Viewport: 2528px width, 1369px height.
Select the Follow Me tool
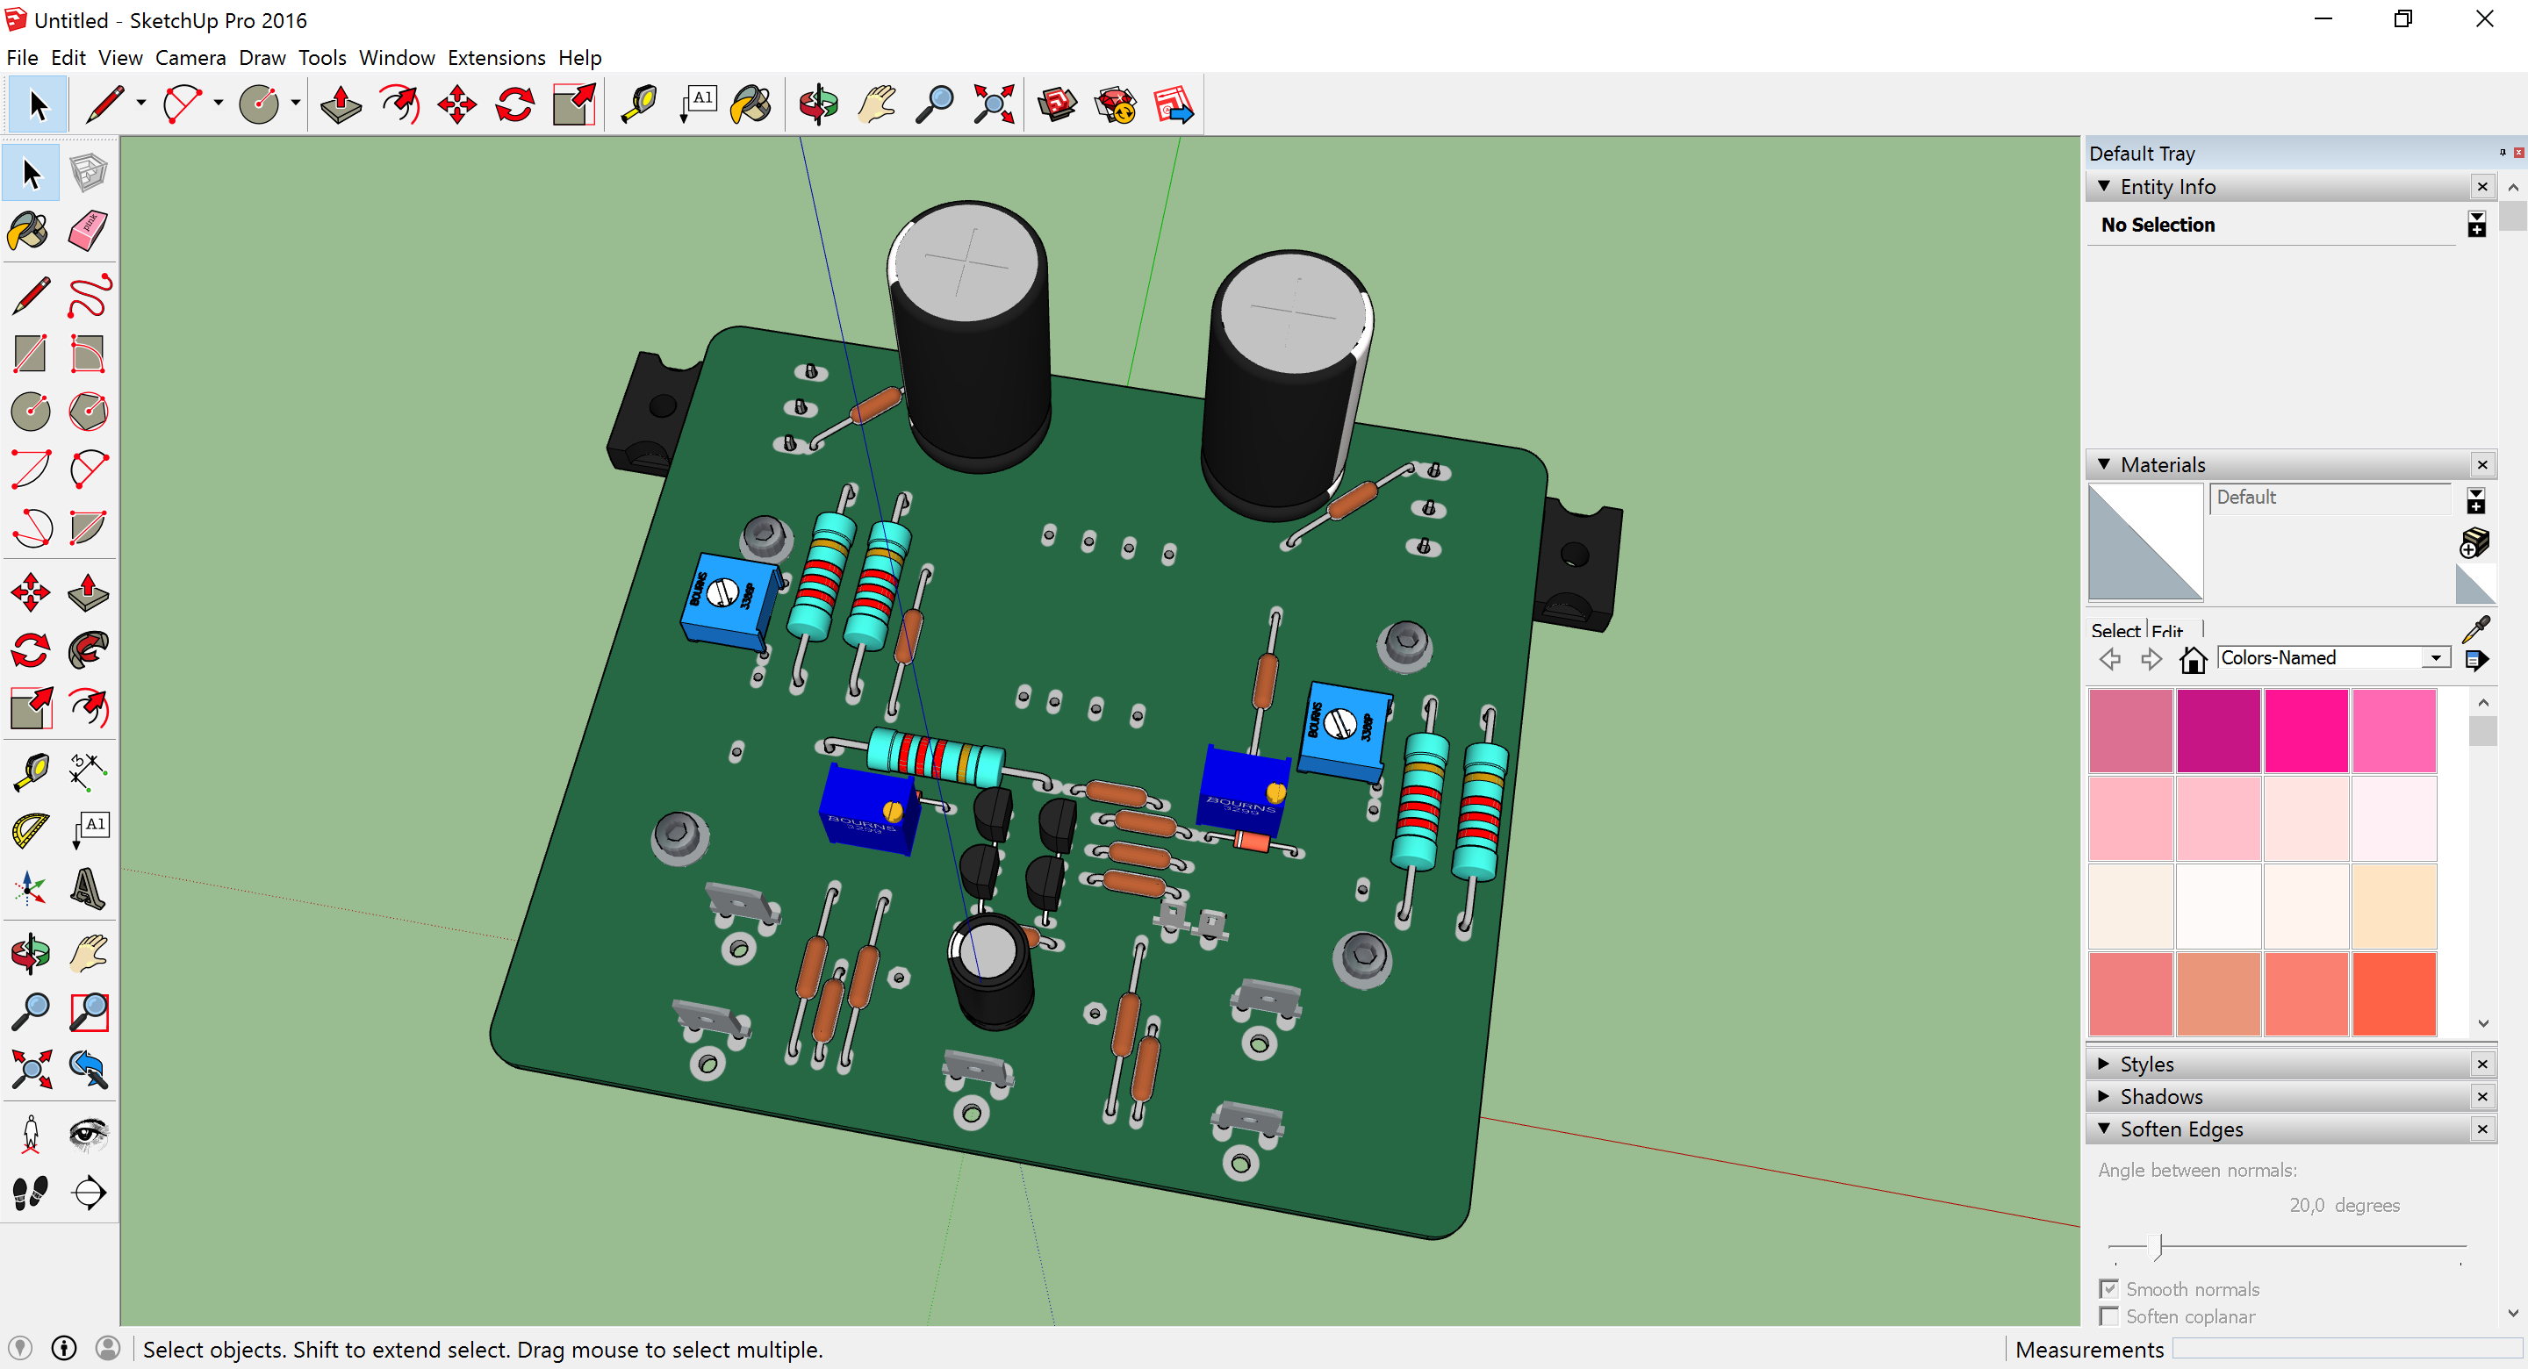89,649
